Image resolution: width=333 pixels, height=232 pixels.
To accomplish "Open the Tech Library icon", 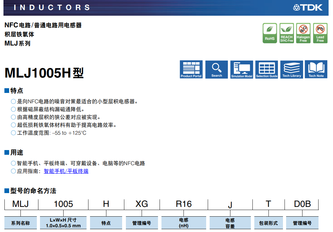I will point(292,69).
